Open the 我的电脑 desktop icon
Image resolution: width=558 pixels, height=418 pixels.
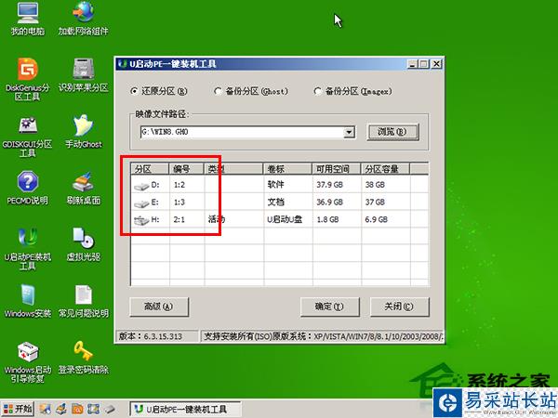(28, 19)
